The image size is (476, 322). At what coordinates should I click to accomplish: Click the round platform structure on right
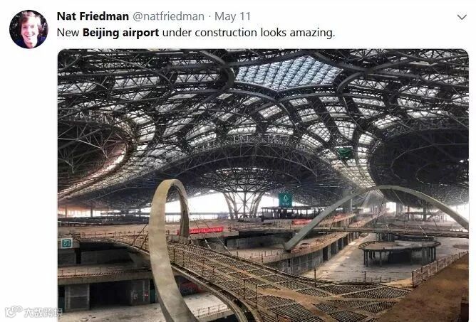tap(400, 252)
